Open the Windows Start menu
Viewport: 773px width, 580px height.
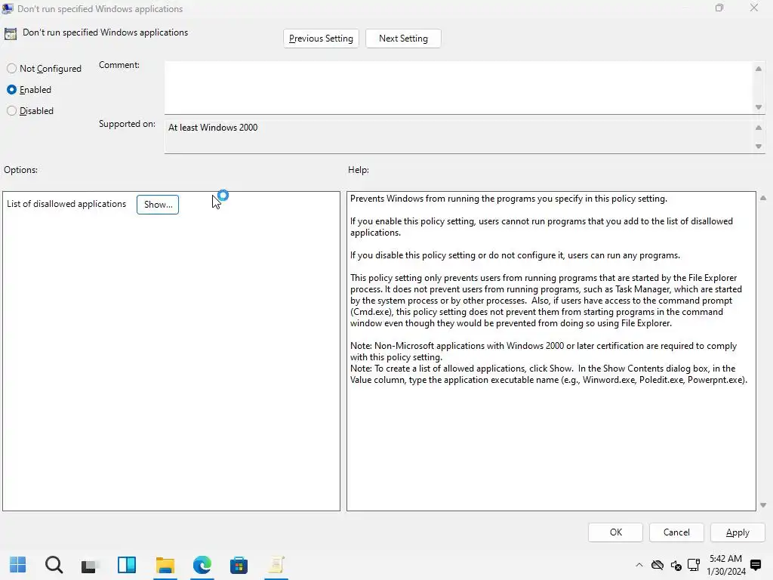[18, 565]
